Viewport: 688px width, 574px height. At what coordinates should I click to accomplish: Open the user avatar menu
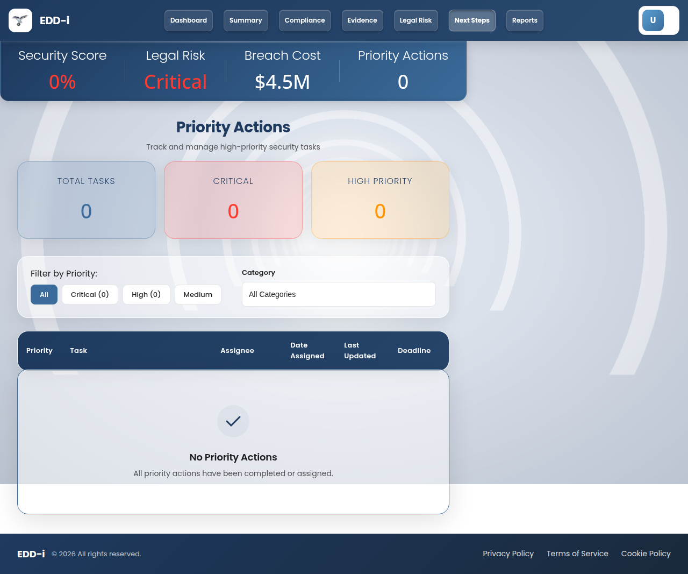coord(652,19)
